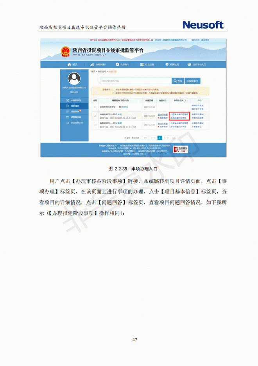
Task: Click the bracketed link after project ----002
Action: [x=120, y=114]
